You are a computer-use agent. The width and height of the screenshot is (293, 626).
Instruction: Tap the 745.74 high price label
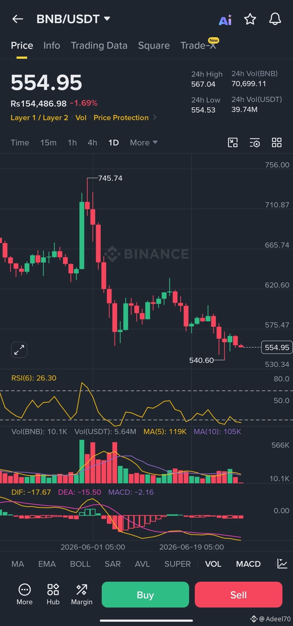coord(110,178)
